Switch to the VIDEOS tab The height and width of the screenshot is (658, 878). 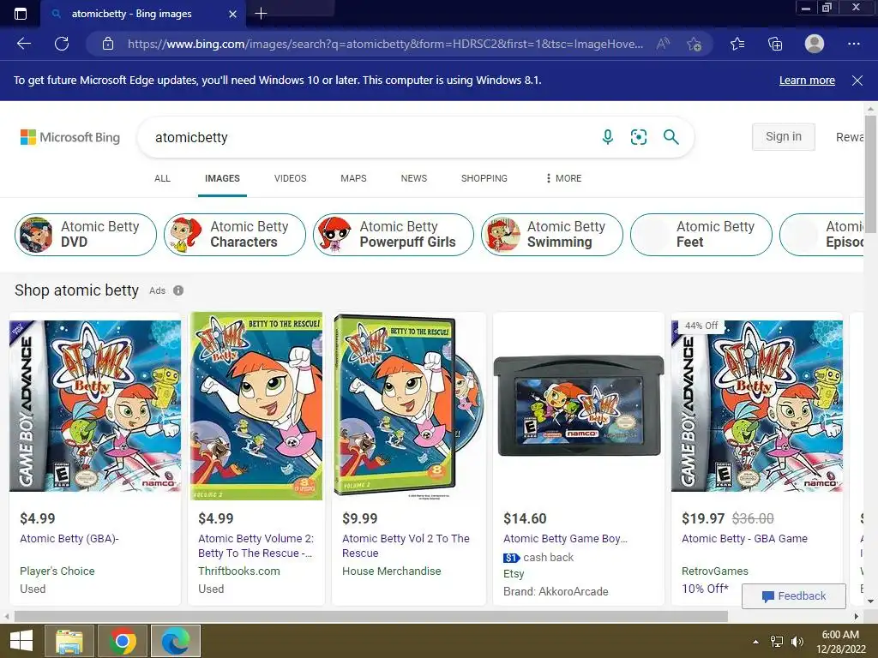point(290,178)
